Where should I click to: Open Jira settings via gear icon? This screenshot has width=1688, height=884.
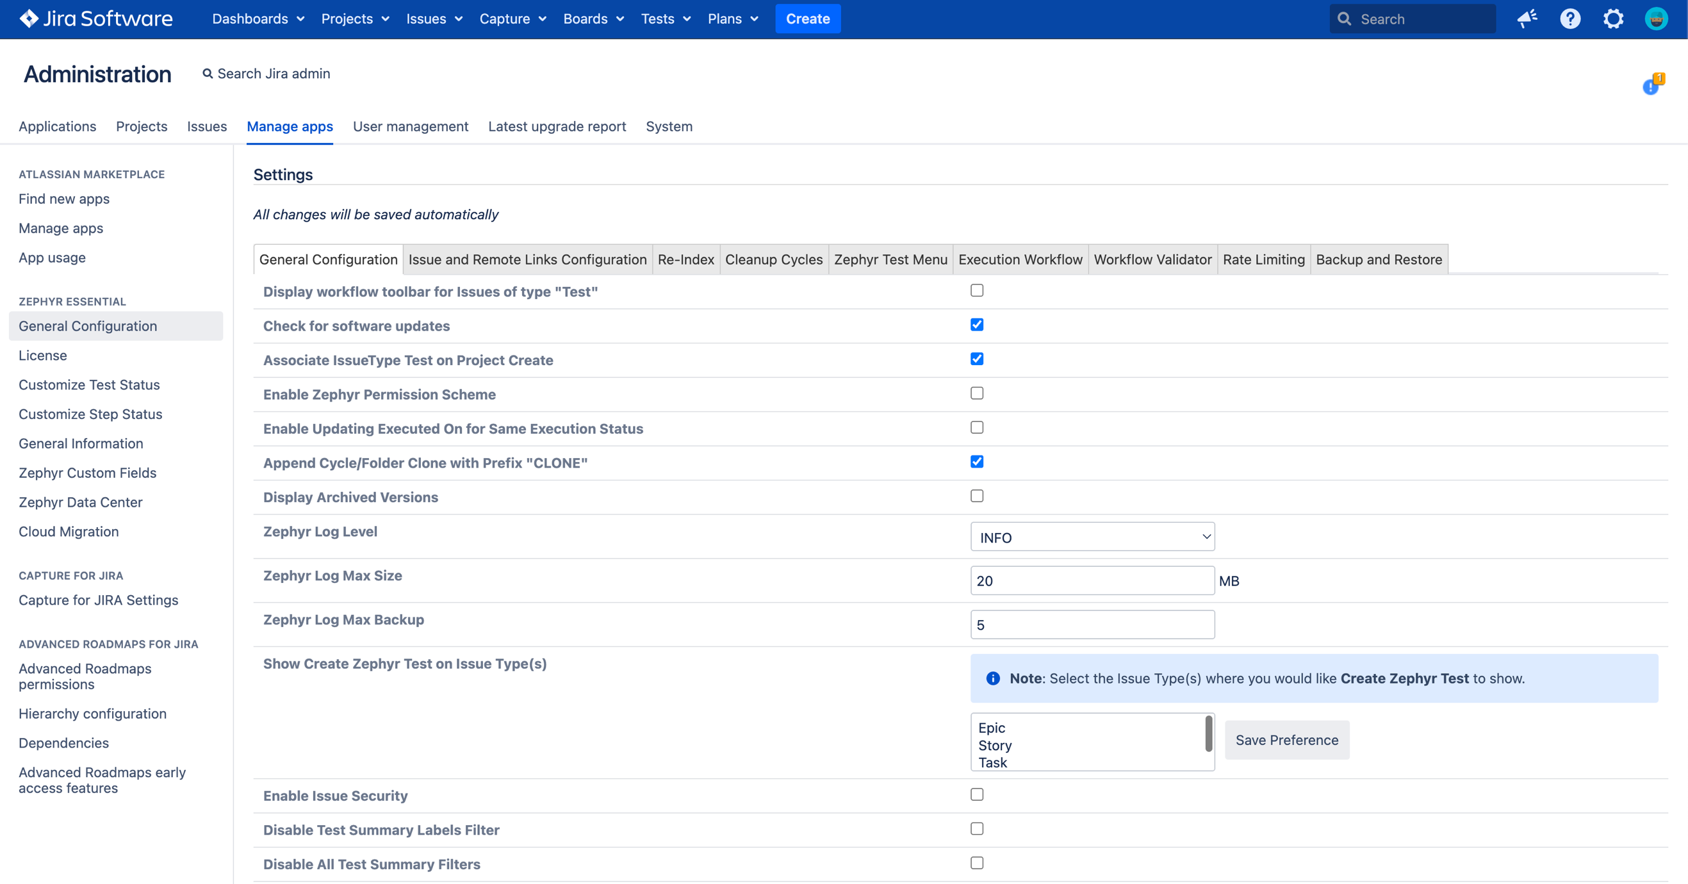pyautogui.click(x=1613, y=19)
